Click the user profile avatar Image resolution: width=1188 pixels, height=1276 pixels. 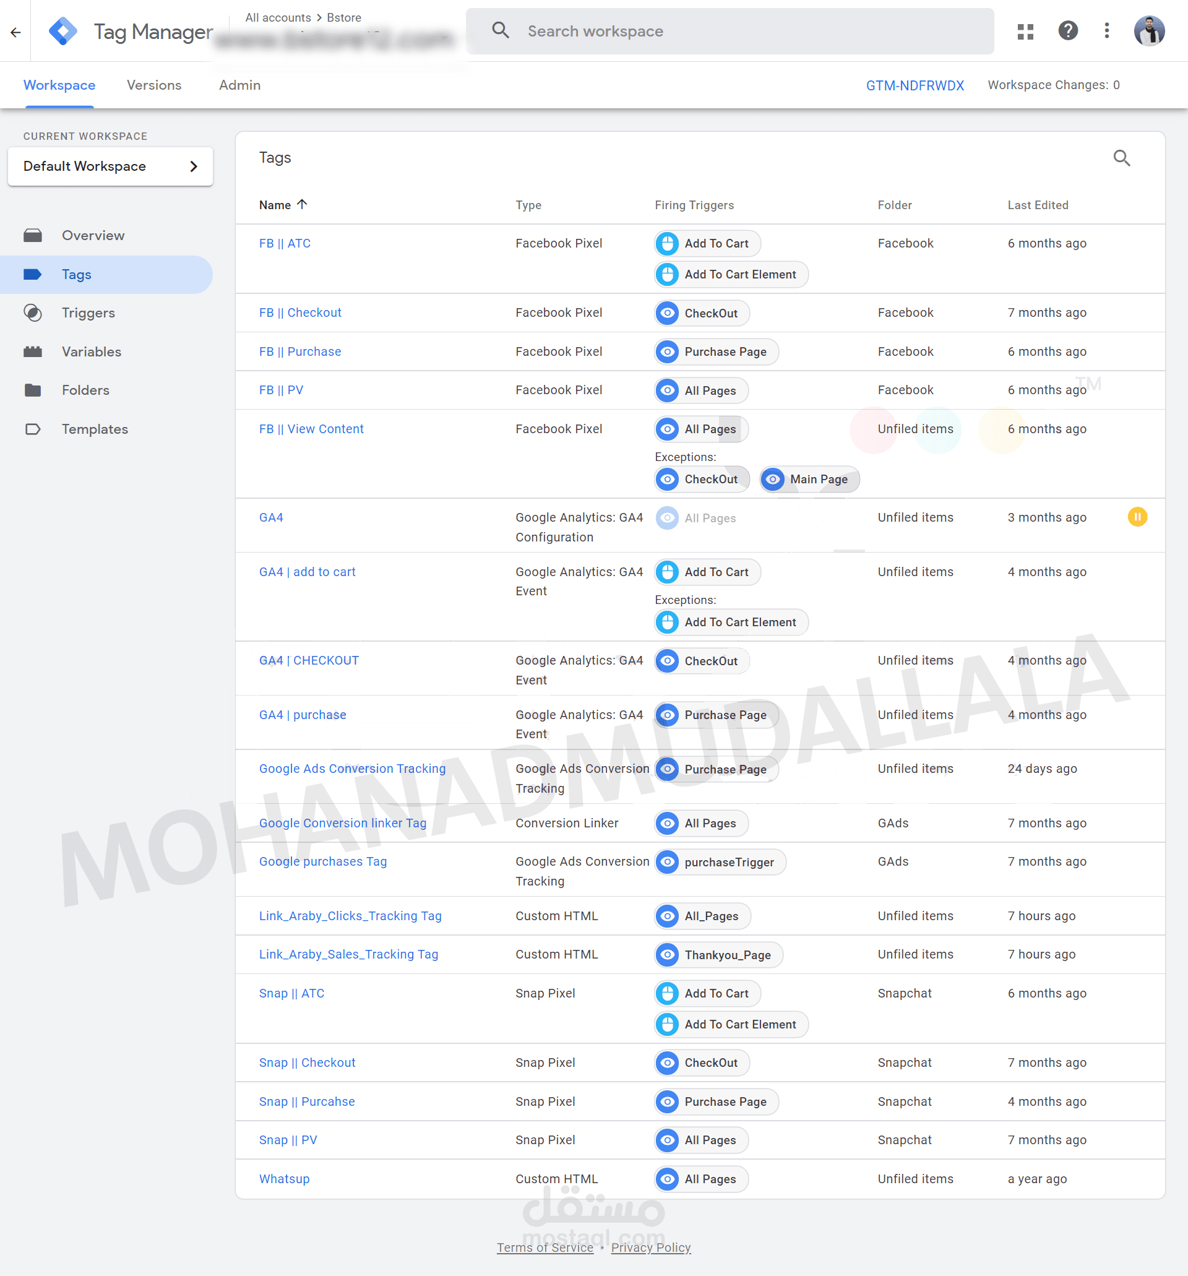pyautogui.click(x=1149, y=31)
